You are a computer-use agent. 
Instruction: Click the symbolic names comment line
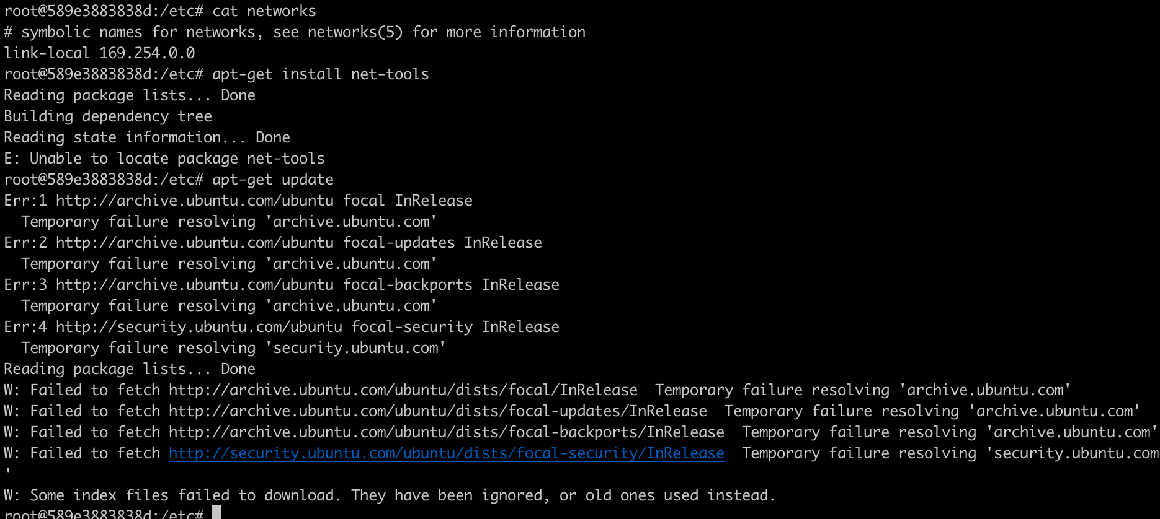click(x=295, y=32)
